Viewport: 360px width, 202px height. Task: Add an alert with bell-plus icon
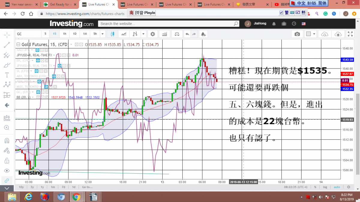(x=203, y=34)
